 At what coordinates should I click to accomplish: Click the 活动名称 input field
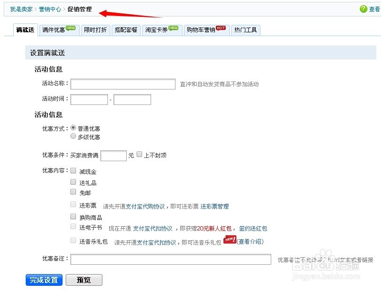coord(123,84)
